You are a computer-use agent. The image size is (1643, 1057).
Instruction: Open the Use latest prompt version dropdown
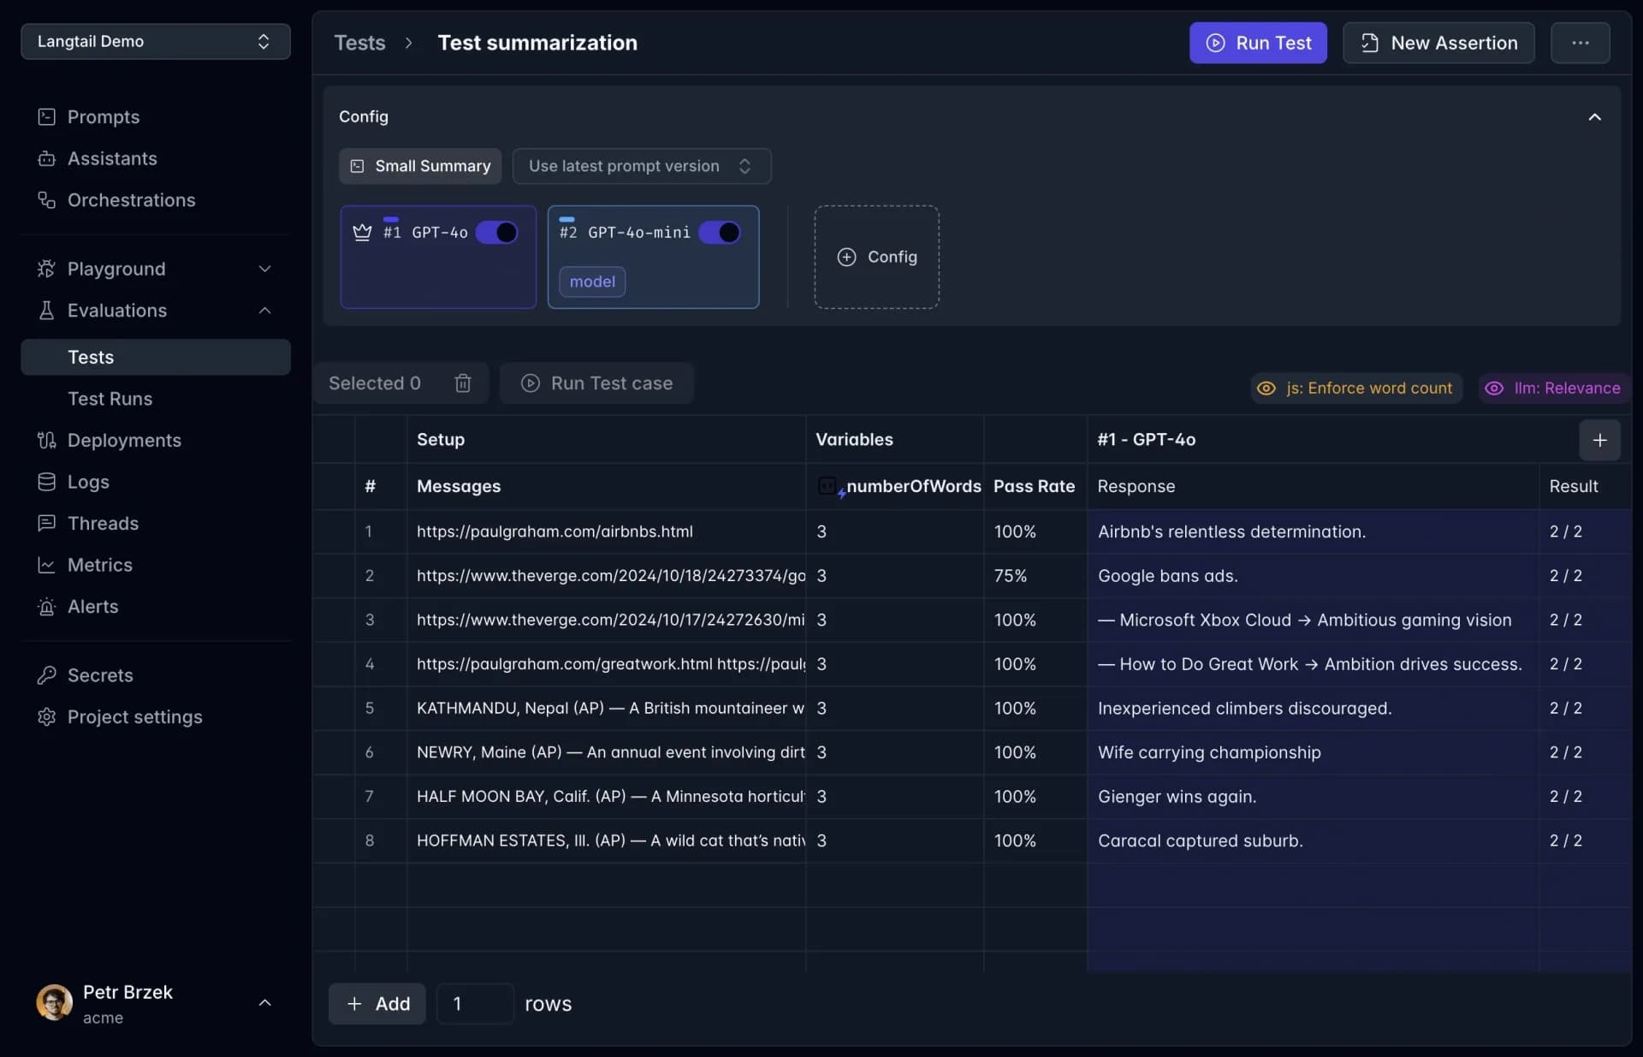point(642,166)
